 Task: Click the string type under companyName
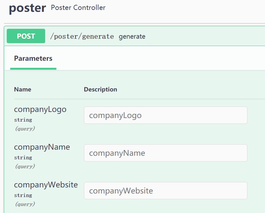tap(23, 158)
